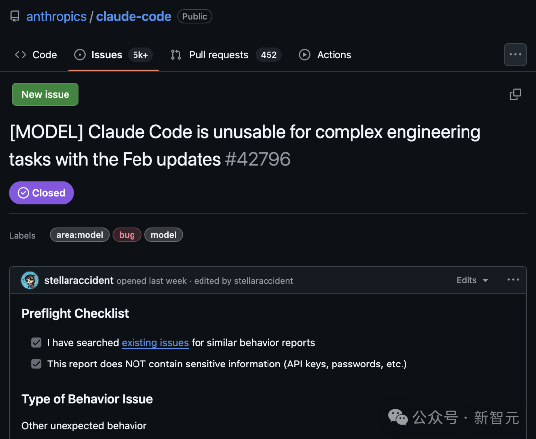Click stellaraccident's avatar icon

29,280
